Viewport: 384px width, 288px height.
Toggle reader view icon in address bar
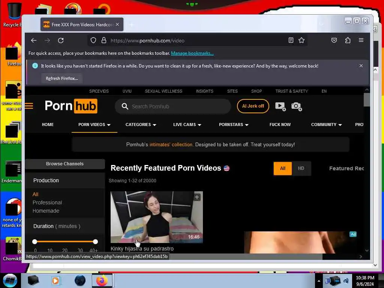pos(291,40)
